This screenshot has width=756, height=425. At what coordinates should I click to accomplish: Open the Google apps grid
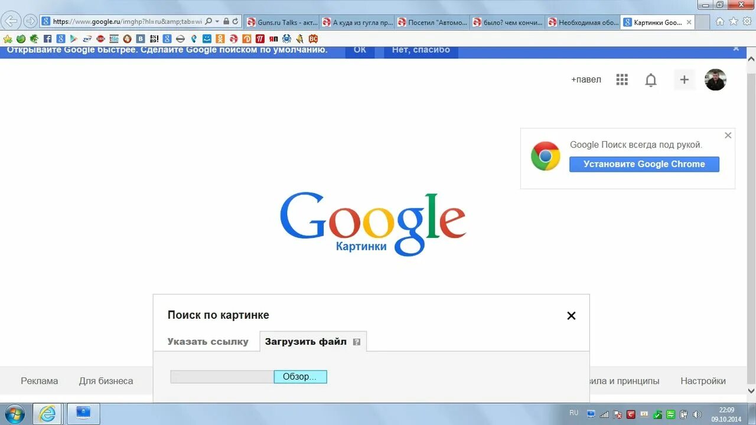click(622, 80)
